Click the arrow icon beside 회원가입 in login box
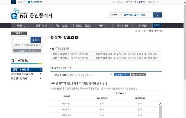 click(22, 45)
